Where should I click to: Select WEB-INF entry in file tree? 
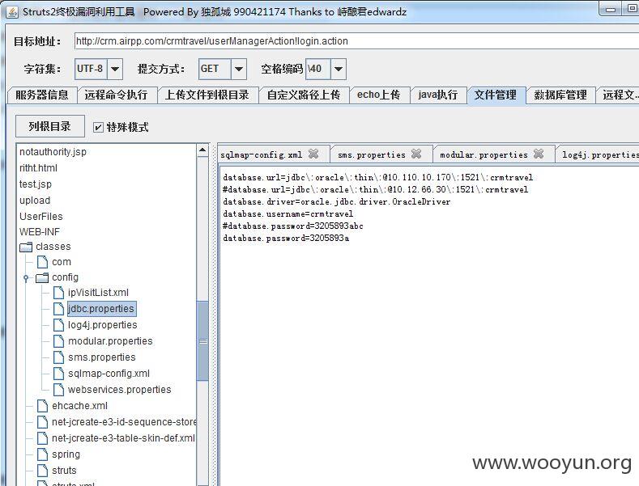click(40, 232)
